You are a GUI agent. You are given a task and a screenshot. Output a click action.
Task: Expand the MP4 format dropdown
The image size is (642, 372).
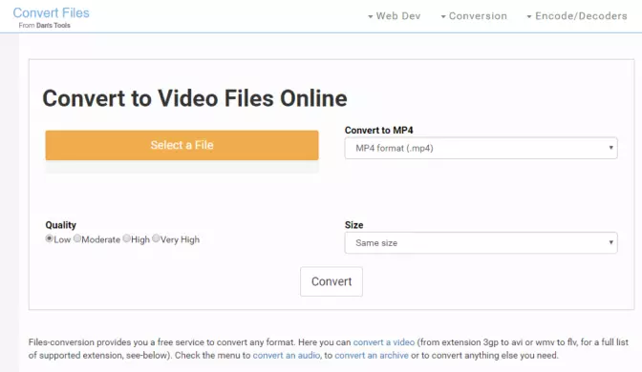pyautogui.click(x=481, y=148)
